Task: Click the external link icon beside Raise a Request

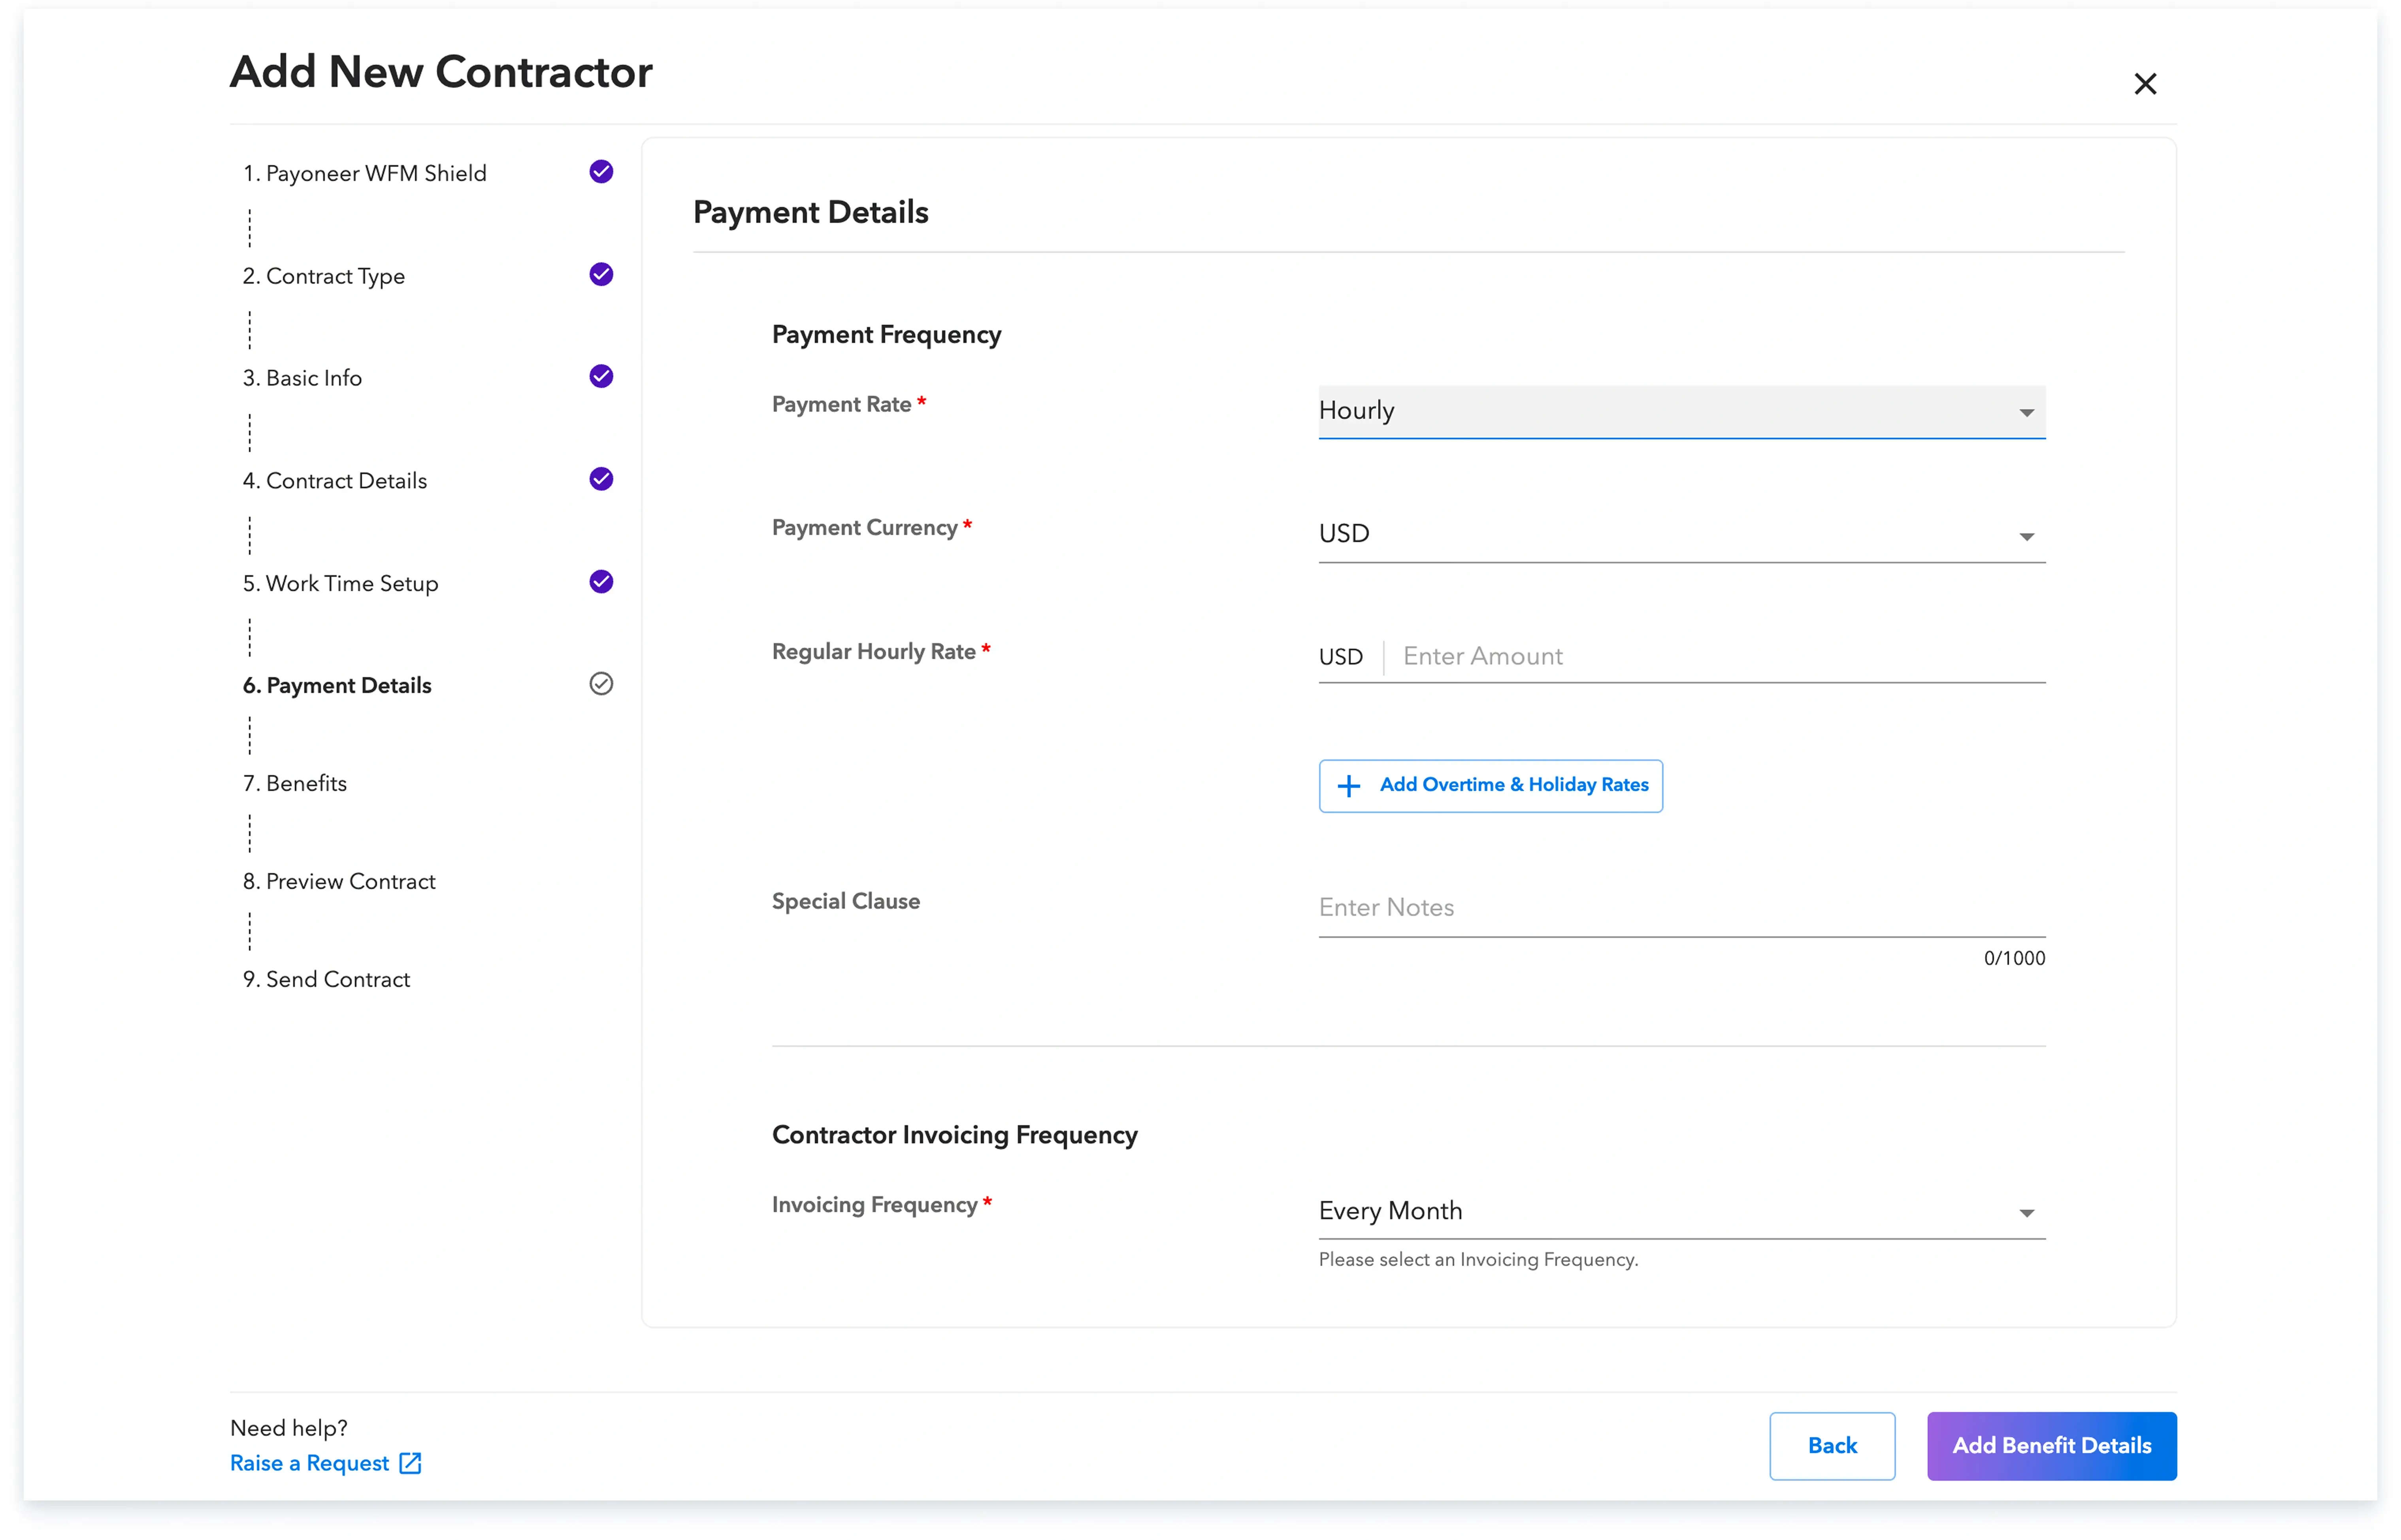Action: point(410,1463)
